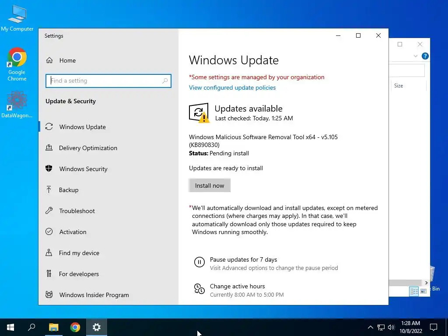The height and width of the screenshot is (336, 448).
Task: Open File Explorer from the taskbar
Action: [53, 327]
